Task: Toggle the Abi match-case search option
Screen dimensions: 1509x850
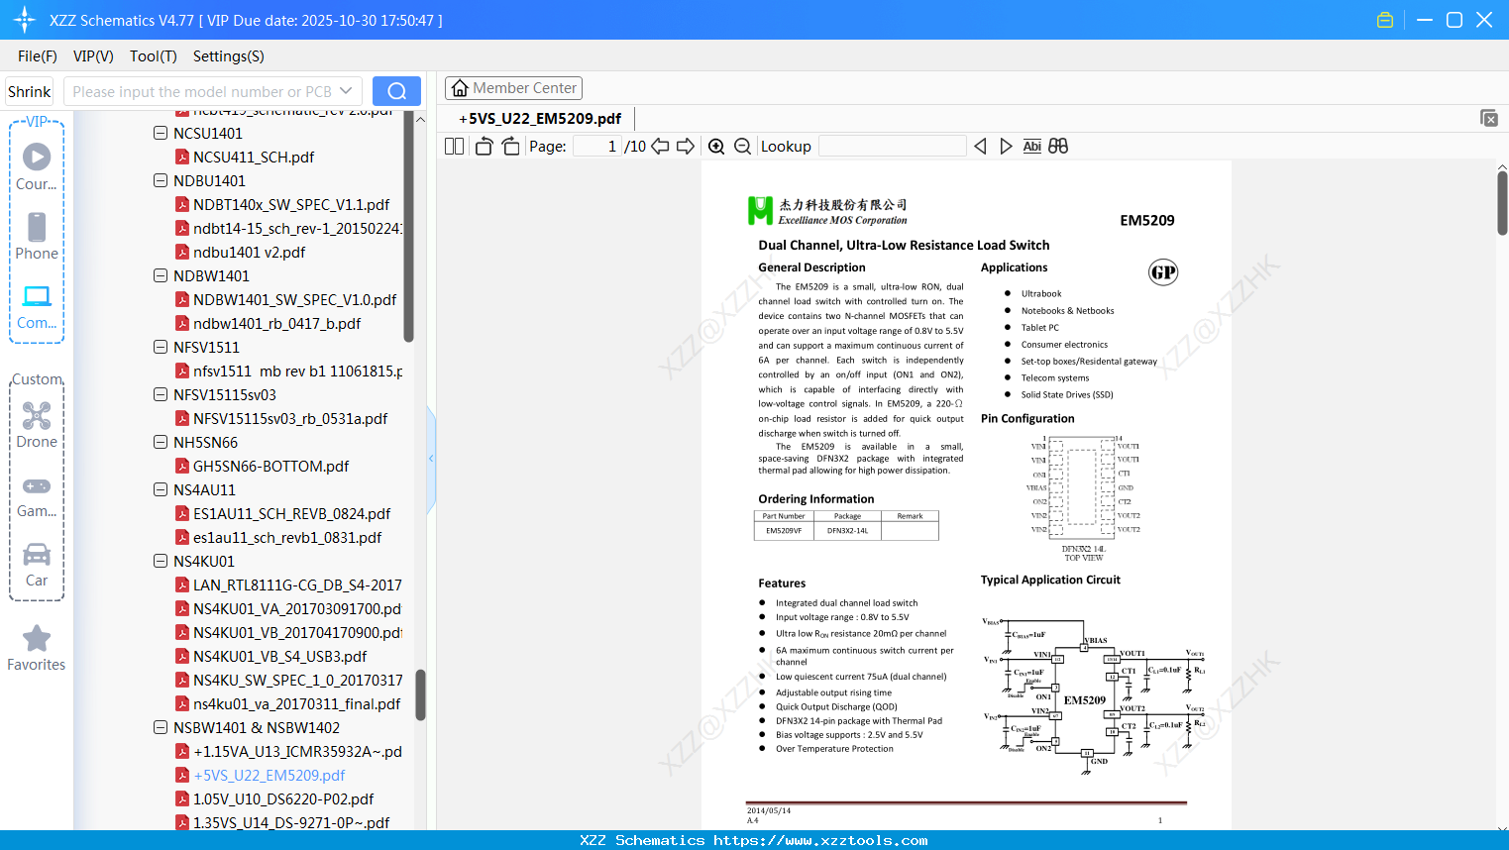Action: pos(1032,147)
